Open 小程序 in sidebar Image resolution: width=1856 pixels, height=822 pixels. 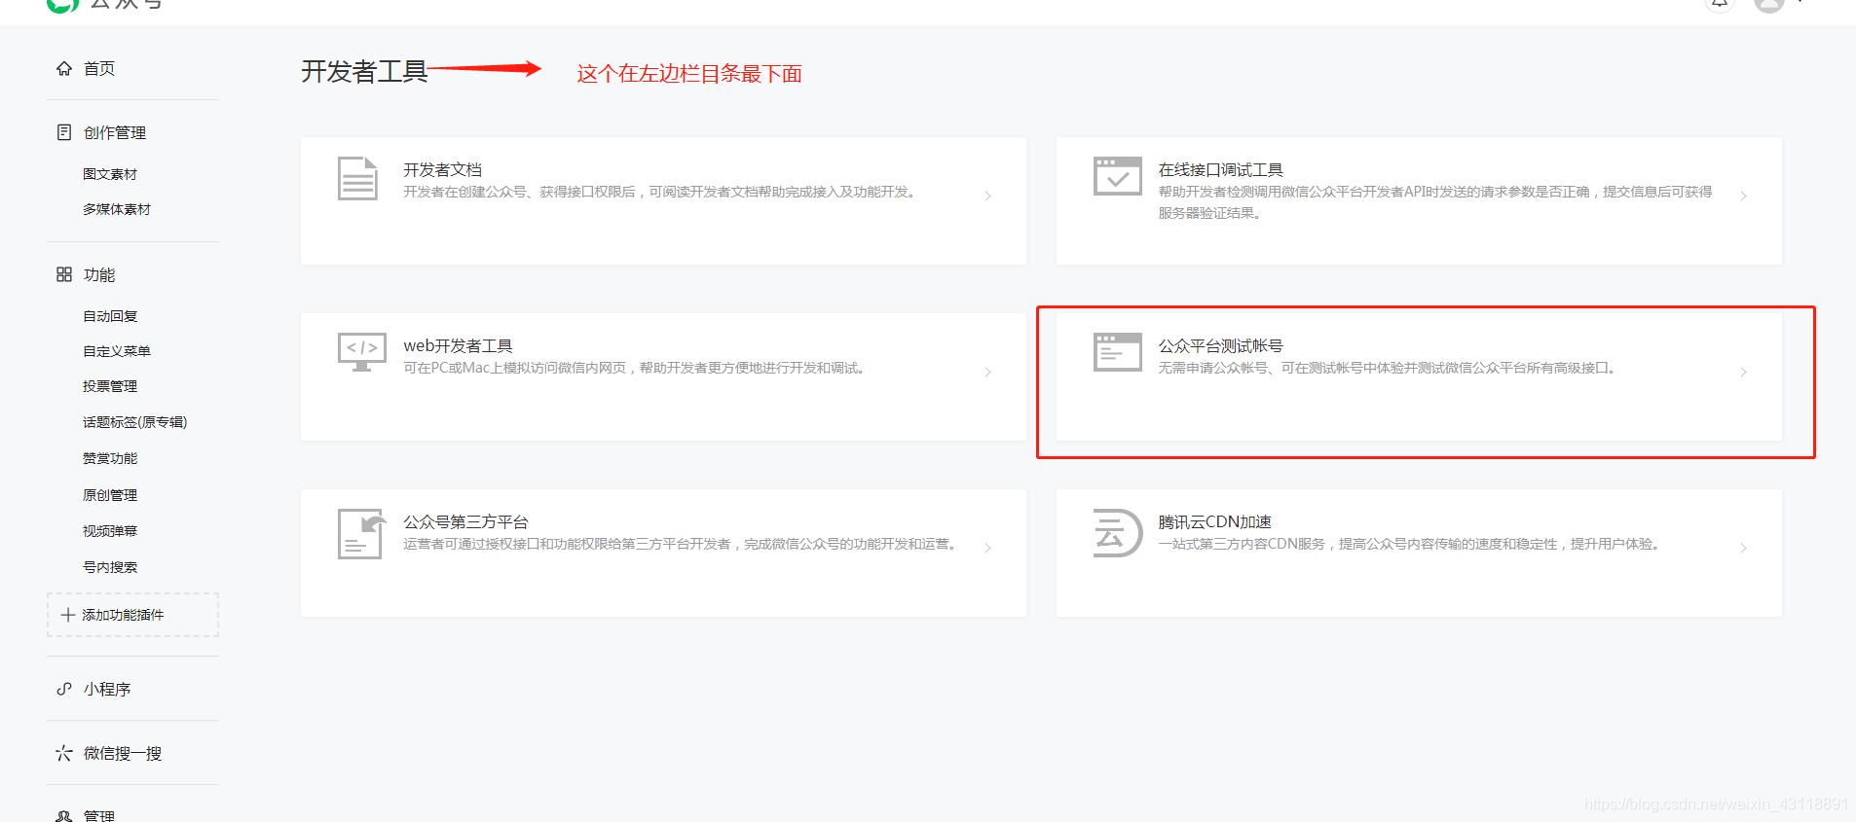click(x=107, y=689)
